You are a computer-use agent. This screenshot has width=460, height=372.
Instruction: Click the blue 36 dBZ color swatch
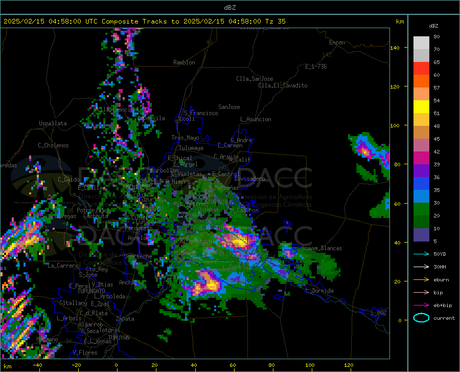[x=421, y=184]
